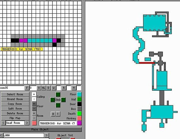Select the large bottom cyan room on map

(x=162, y=112)
